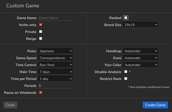Toggle the Ranked checkbox

[x=126, y=18]
